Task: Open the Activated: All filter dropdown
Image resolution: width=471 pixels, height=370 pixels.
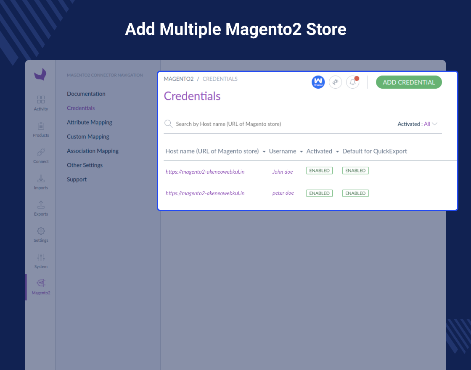Action: [x=417, y=124]
